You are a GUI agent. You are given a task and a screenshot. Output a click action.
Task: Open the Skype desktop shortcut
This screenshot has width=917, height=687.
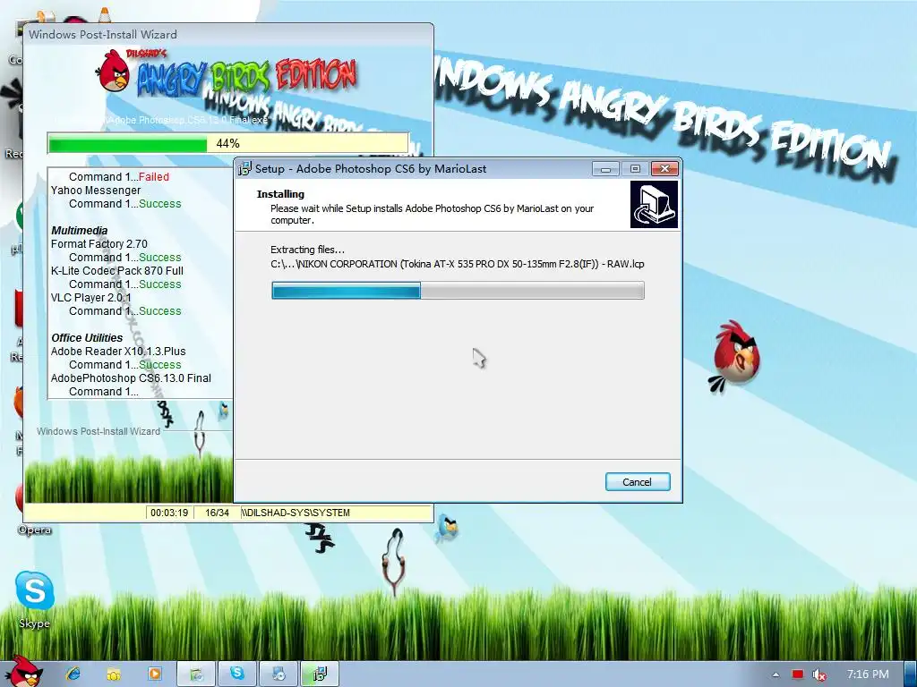35,600
